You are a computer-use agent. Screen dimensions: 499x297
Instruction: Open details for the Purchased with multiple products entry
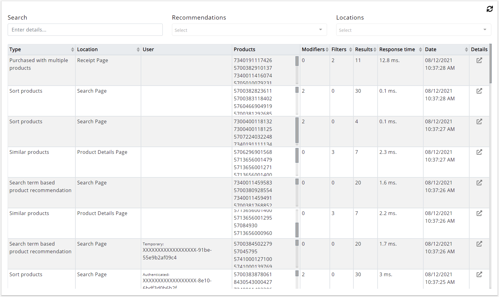[x=479, y=60]
